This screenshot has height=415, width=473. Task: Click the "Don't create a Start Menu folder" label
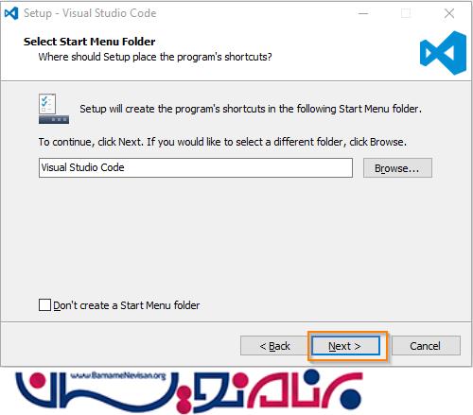point(127,305)
